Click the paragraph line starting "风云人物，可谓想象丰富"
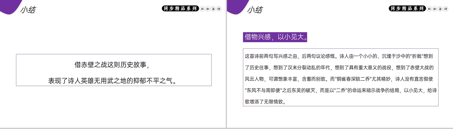Image resolution: width=453 pixels, height=129 pixels. tap(339, 79)
